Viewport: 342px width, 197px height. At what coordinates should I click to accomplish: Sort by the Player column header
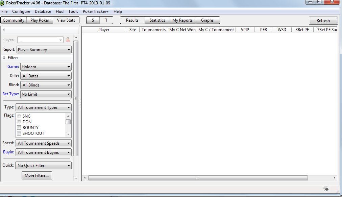pos(104,30)
